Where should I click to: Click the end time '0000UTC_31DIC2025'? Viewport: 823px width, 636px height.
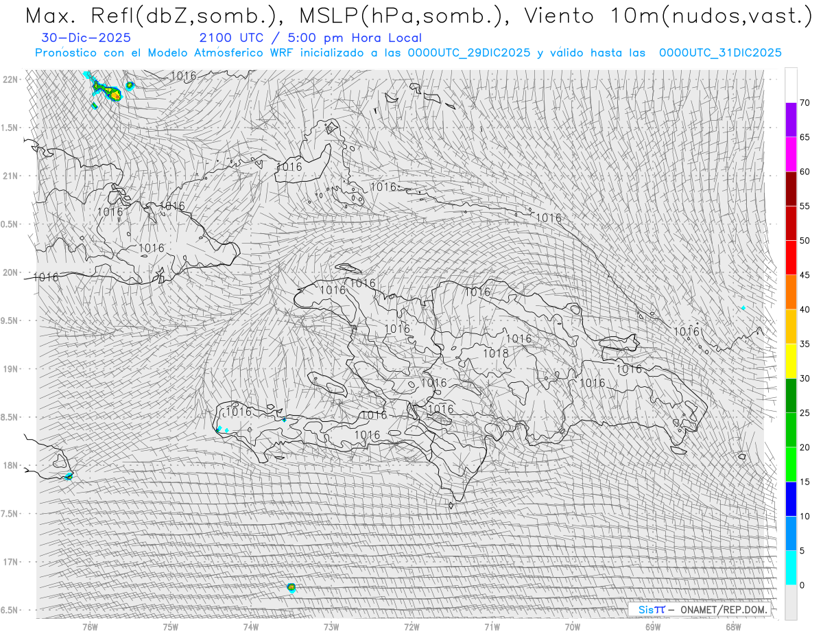(x=720, y=53)
